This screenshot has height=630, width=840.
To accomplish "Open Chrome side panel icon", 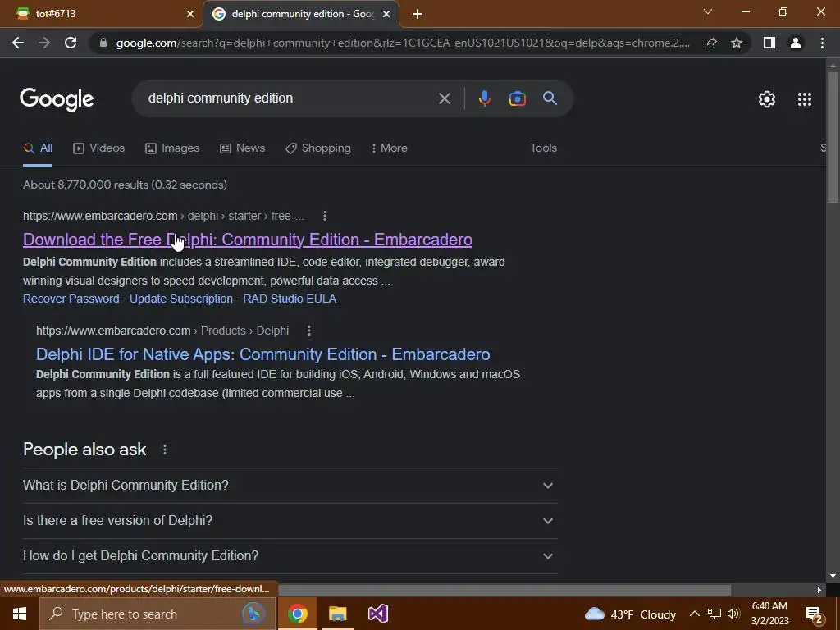I will click(769, 43).
